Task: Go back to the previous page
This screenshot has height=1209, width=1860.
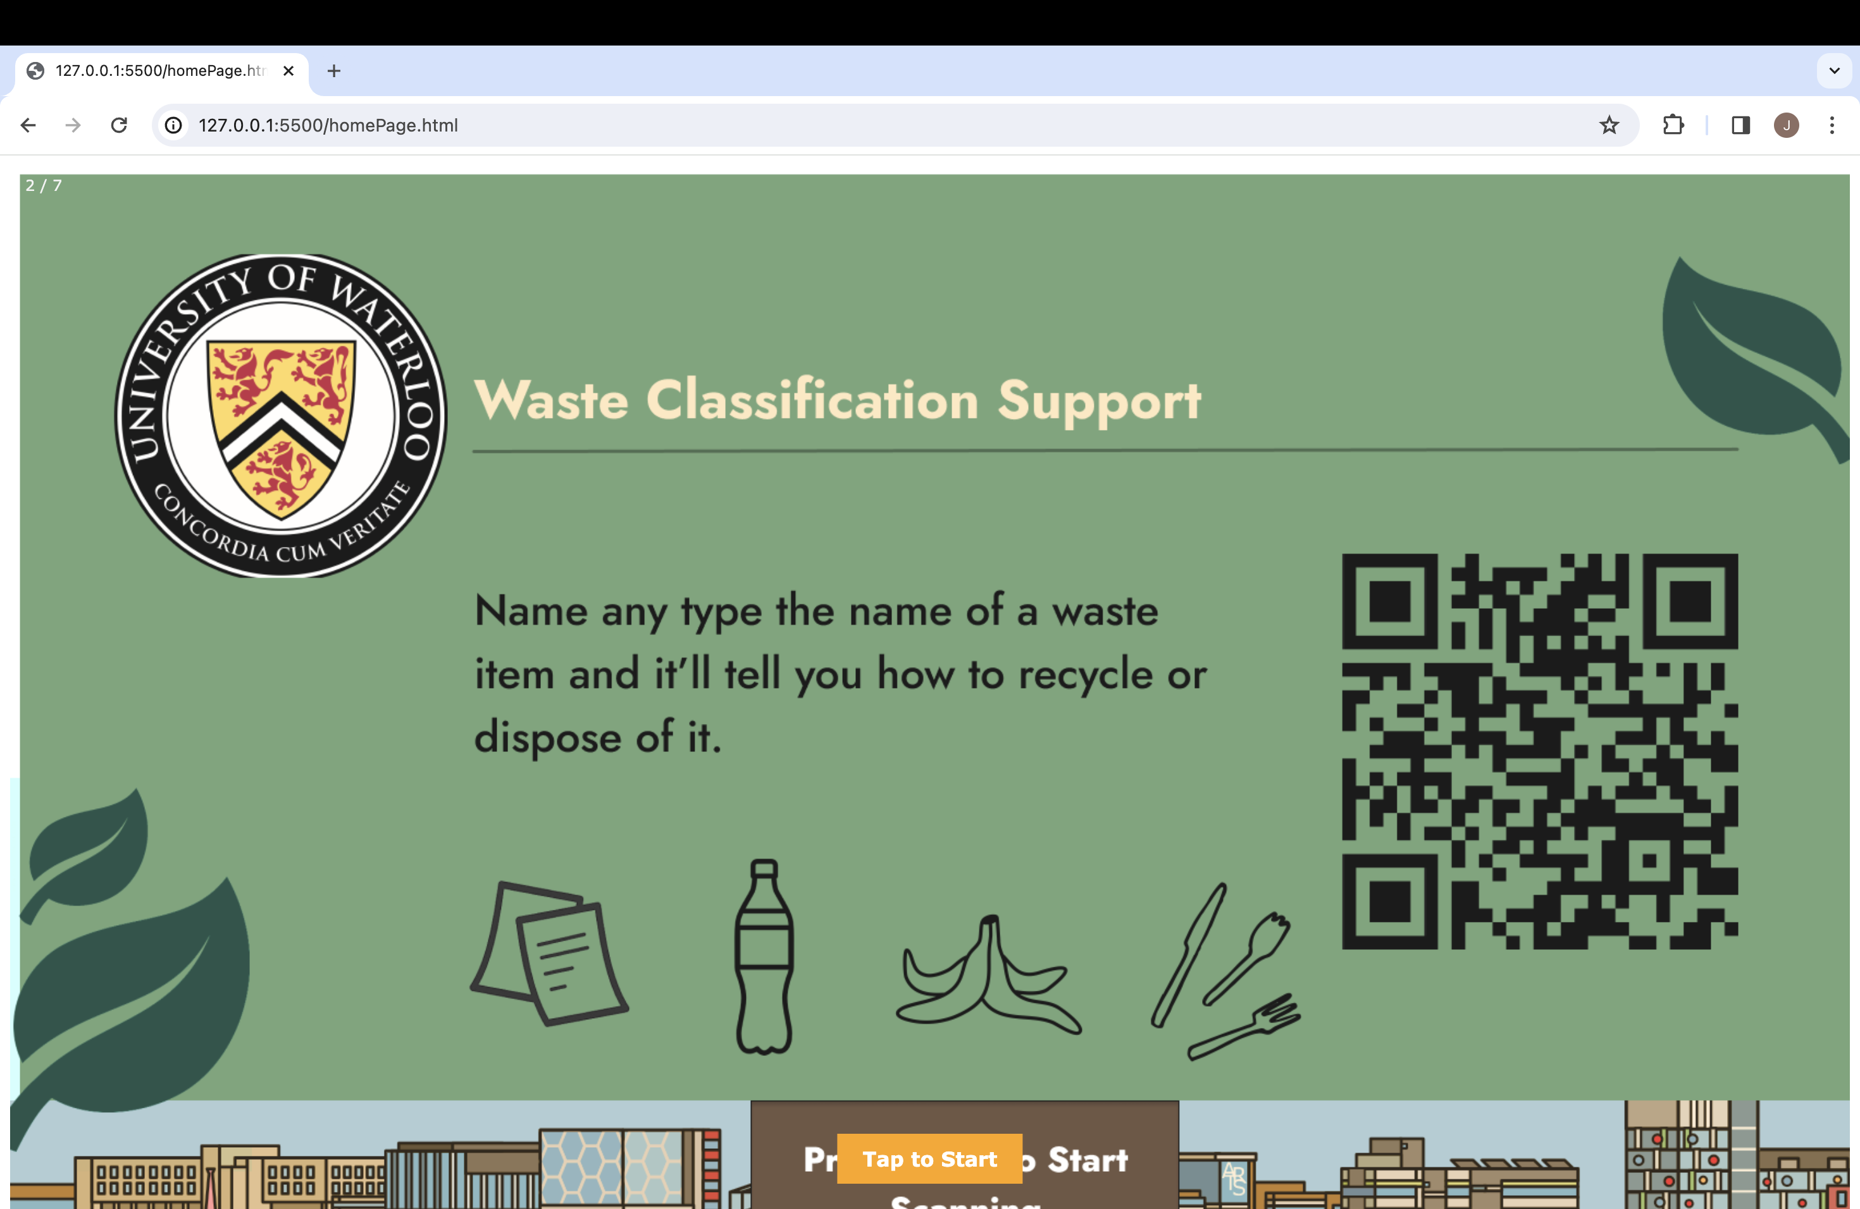Action: (28, 125)
